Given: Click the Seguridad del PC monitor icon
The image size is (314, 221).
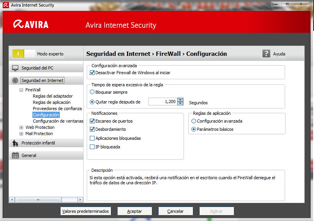Looking at the screenshot, I should pos(15,68).
